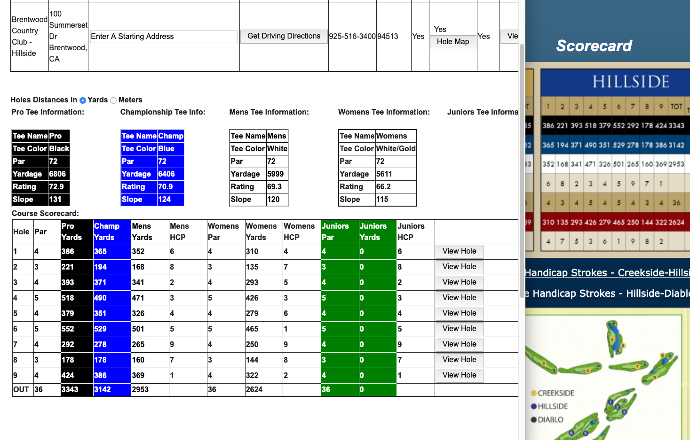Click CREEKSIDE legend label on map

point(556,393)
